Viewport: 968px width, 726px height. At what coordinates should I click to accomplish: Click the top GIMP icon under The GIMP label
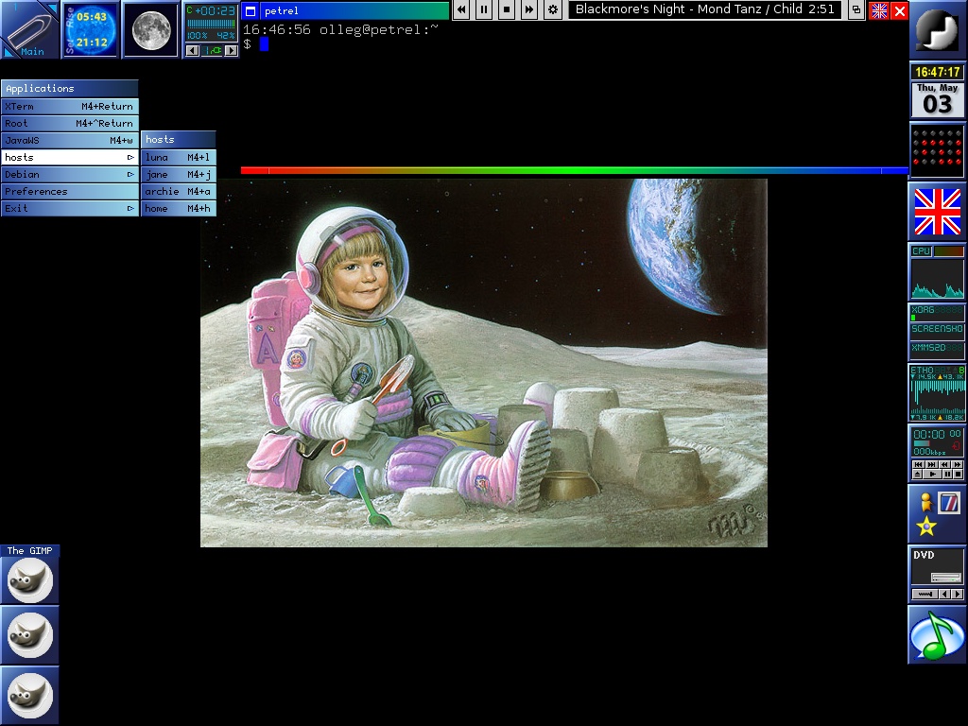[29, 580]
